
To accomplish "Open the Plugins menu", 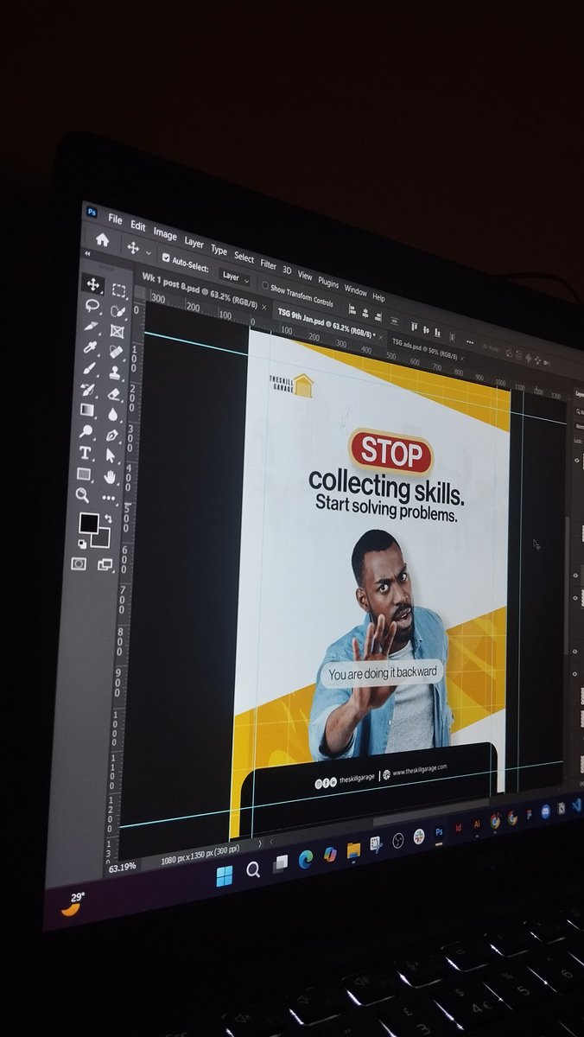I will [x=328, y=282].
